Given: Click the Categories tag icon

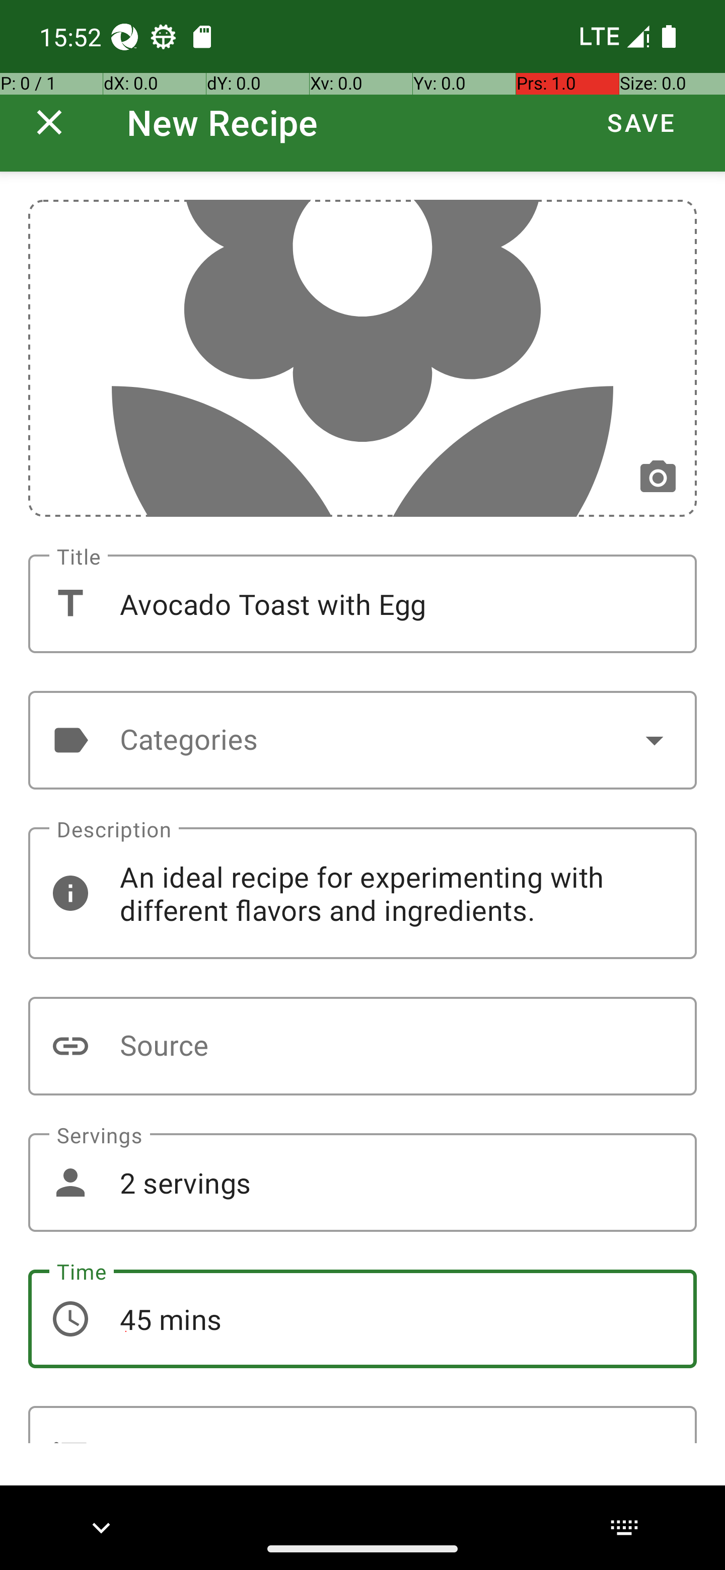Looking at the screenshot, I should click(x=70, y=740).
